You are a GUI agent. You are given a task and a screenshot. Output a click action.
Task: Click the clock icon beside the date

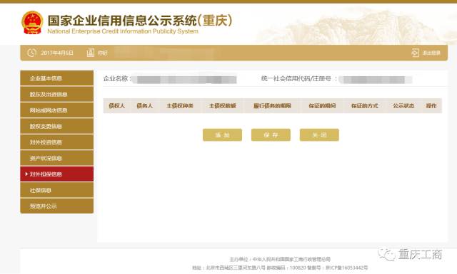[31, 53]
